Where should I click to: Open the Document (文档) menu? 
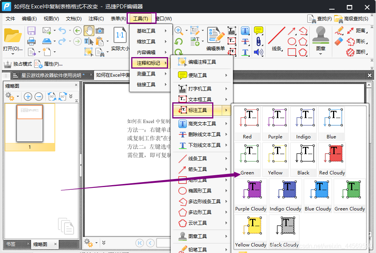(74, 19)
